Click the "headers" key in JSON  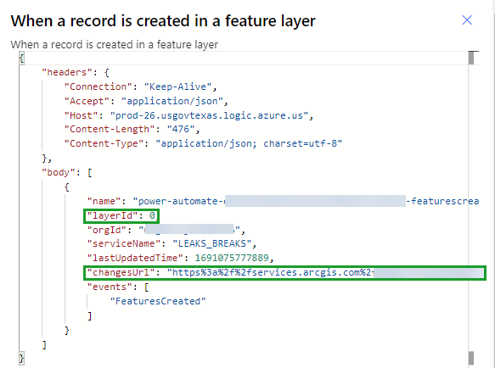[66, 73]
